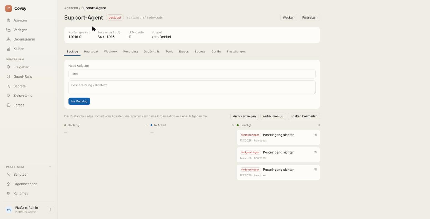Click Archiv anzeigen
Viewport: 430px width, 219px height.
tap(244, 116)
